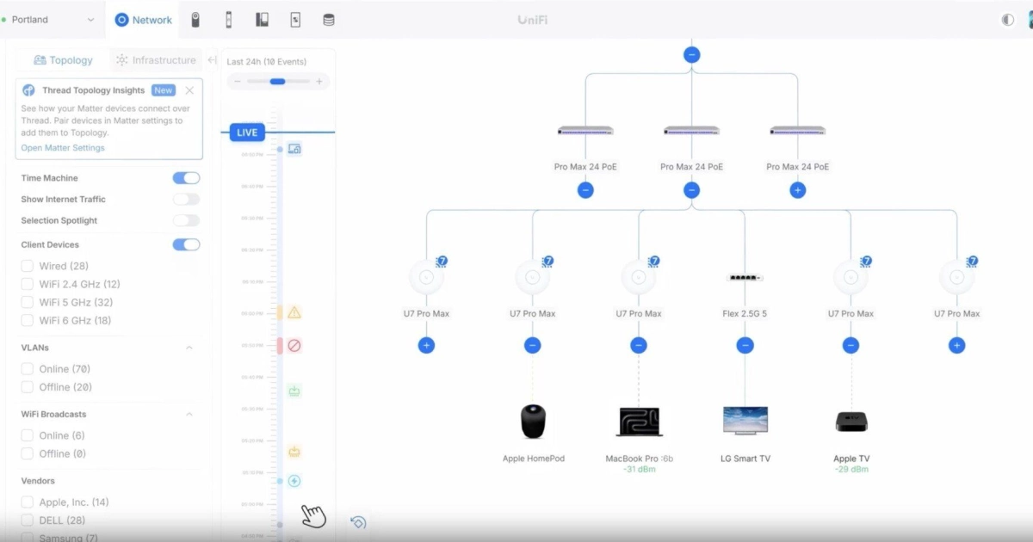Collapse the VLANs section chevron
1033x542 pixels.
tap(189, 348)
